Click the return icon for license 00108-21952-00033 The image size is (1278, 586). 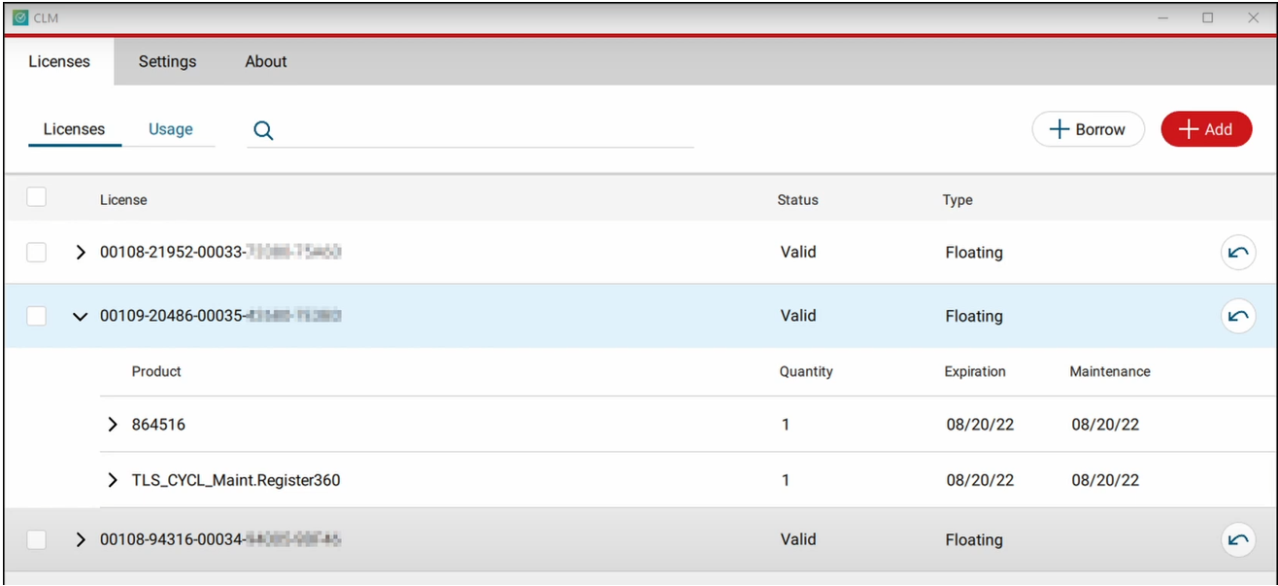click(x=1237, y=253)
